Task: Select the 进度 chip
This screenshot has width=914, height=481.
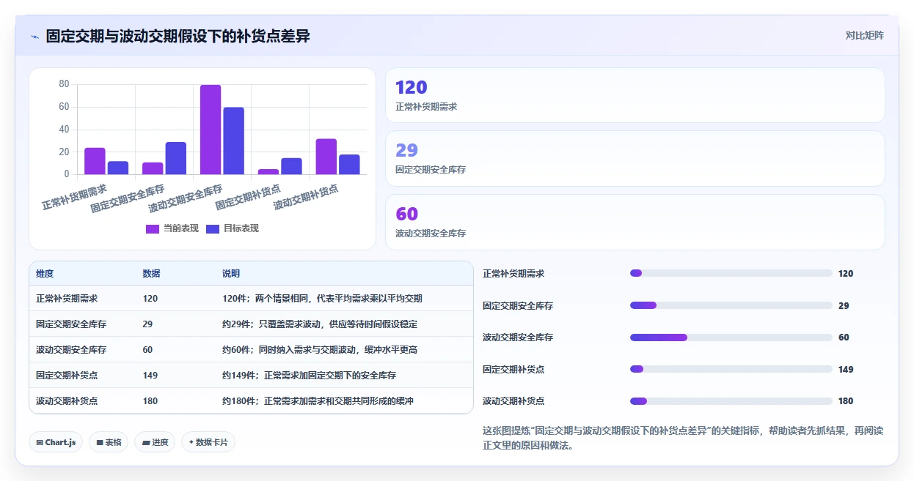Action: (x=155, y=442)
